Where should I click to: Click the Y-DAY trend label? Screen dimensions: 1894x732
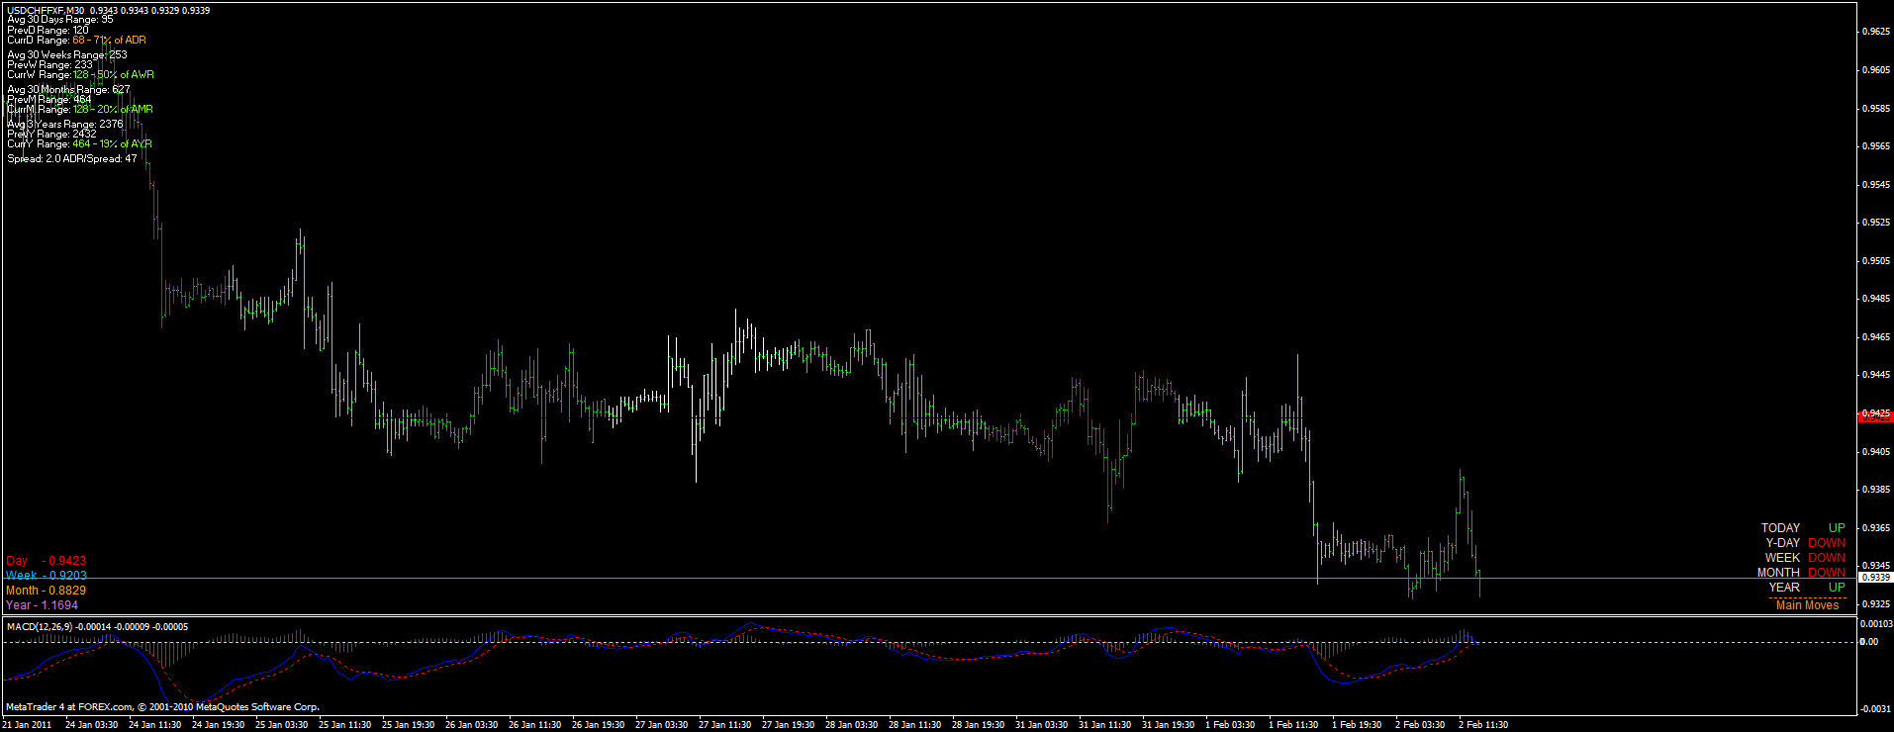point(1783,543)
